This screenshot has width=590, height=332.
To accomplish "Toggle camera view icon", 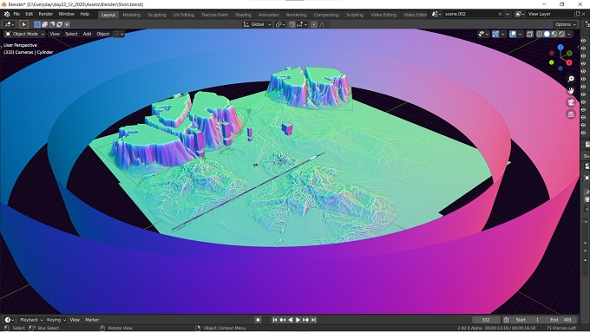I will click(x=571, y=102).
